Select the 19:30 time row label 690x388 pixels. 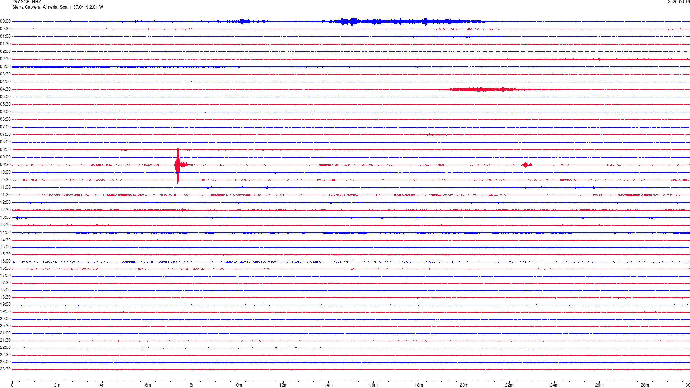click(x=5, y=311)
